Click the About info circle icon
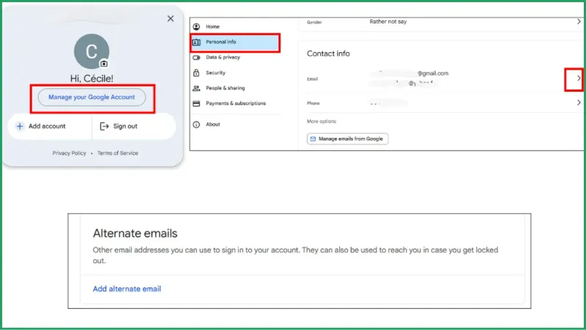The height and width of the screenshot is (330, 586). [196, 125]
